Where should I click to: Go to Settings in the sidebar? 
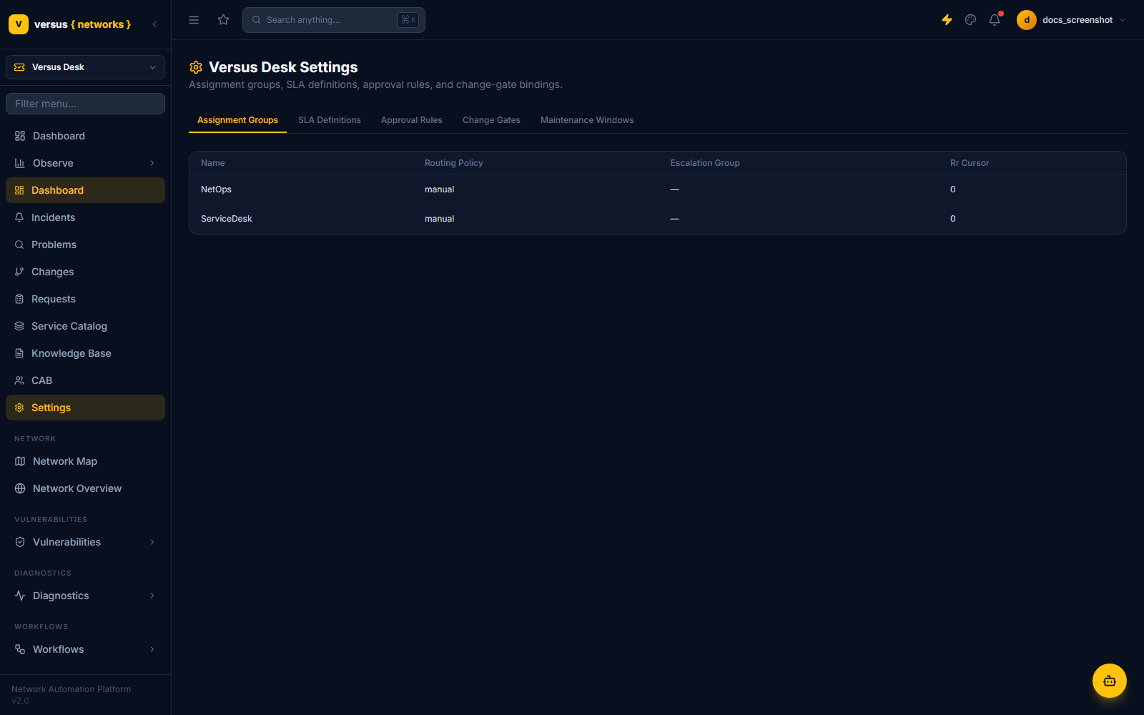(x=85, y=408)
